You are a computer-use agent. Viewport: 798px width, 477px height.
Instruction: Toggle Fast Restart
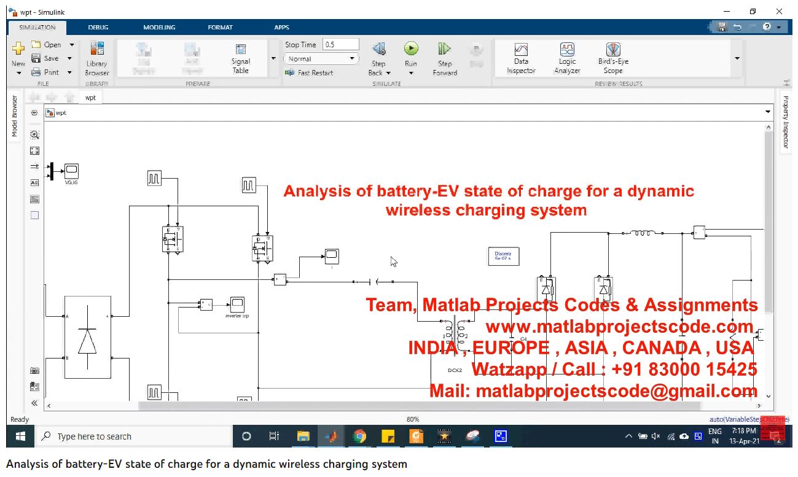(x=309, y=72)
